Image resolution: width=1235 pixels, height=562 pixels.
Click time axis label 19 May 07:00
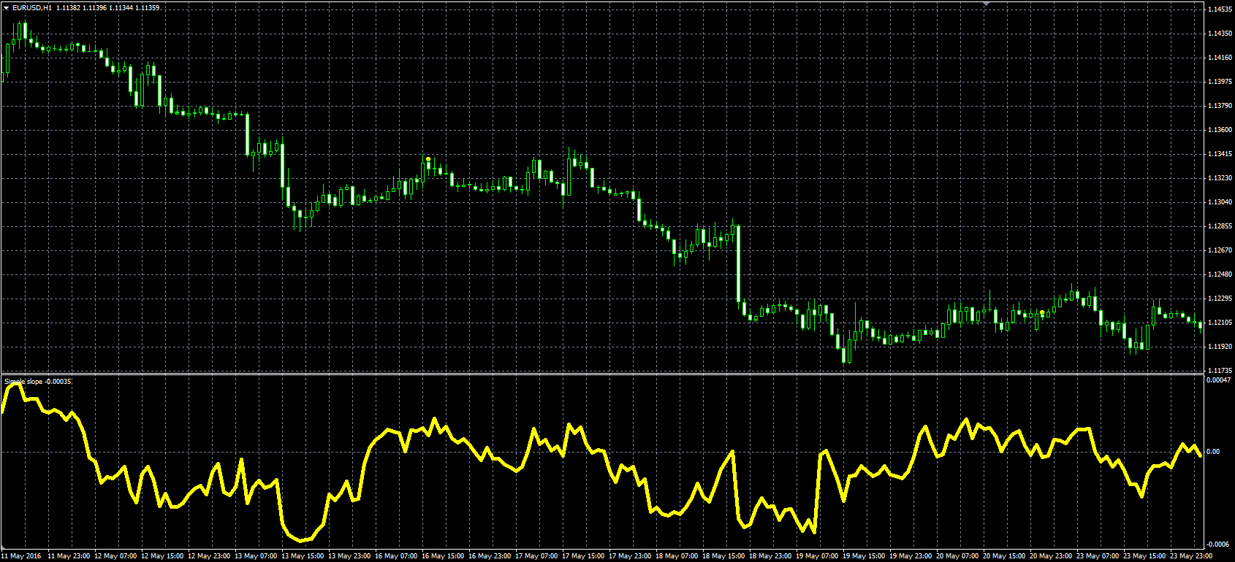[817, 556]
